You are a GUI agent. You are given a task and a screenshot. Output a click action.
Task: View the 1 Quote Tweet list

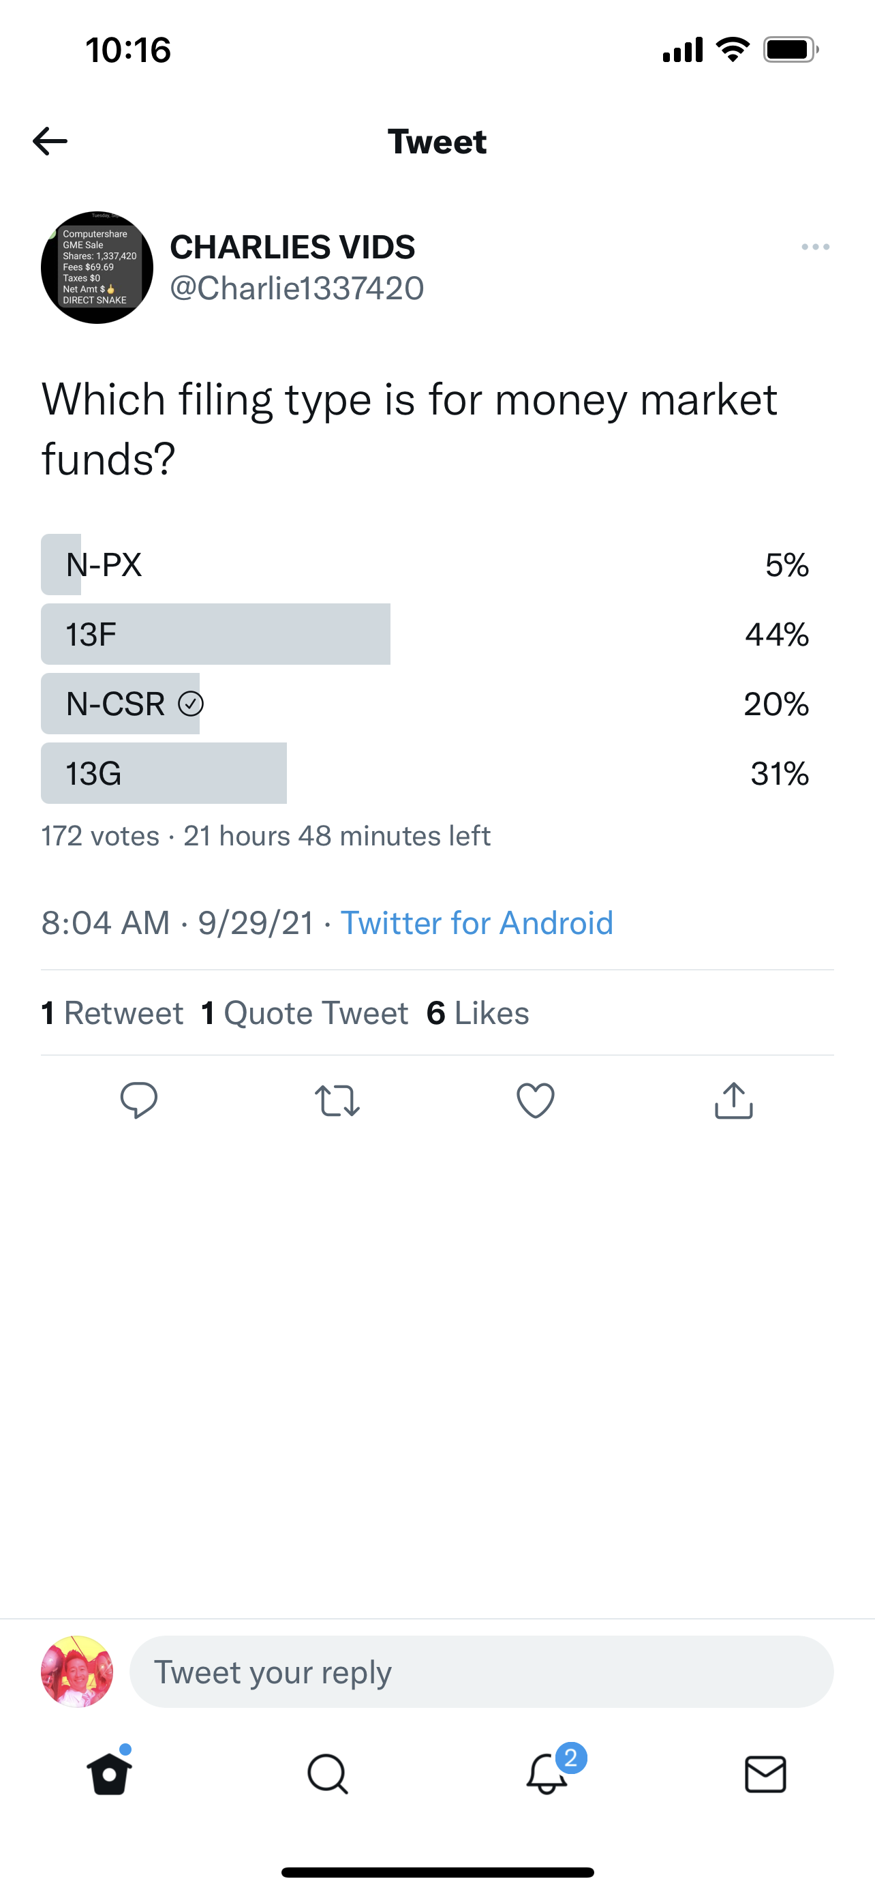[305, 1013]
